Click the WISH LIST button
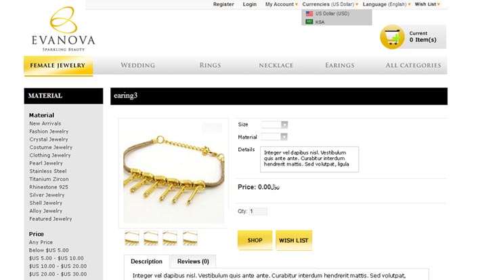Screen dimensions: 478x280 (x=294, y=240)
